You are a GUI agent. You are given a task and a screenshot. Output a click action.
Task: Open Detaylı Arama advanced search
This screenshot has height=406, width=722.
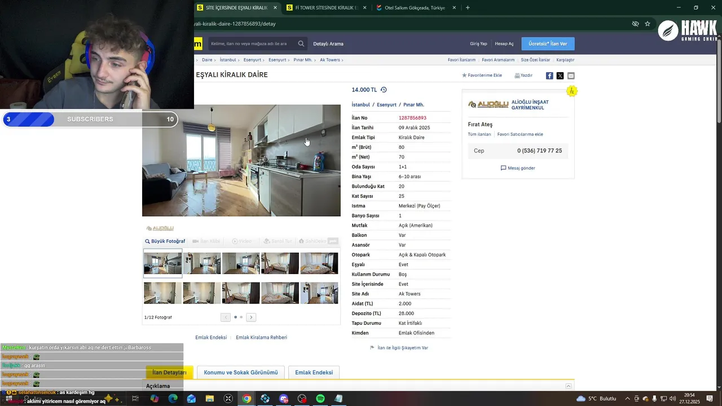328,44
